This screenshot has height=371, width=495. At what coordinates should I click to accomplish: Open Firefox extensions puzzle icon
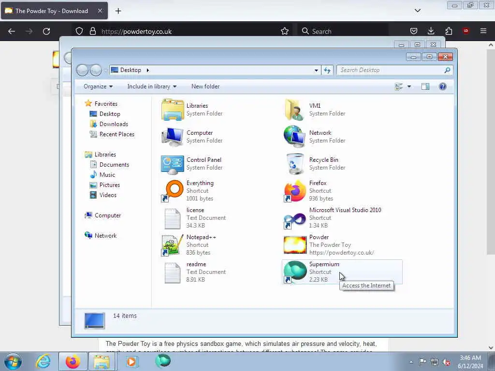[x=449, y=31]
